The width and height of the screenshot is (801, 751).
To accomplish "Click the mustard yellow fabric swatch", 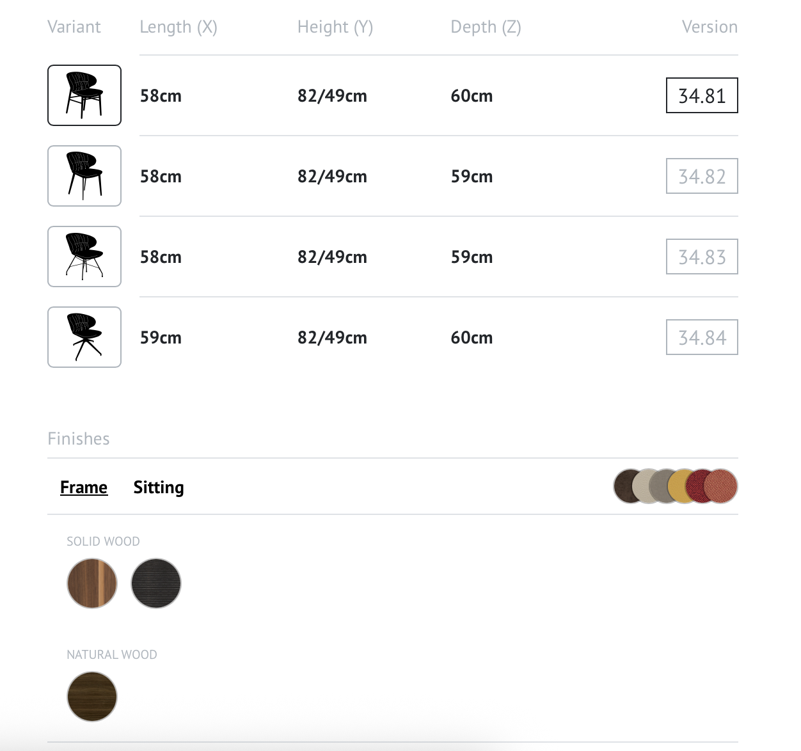I will [x=676, y=486].
